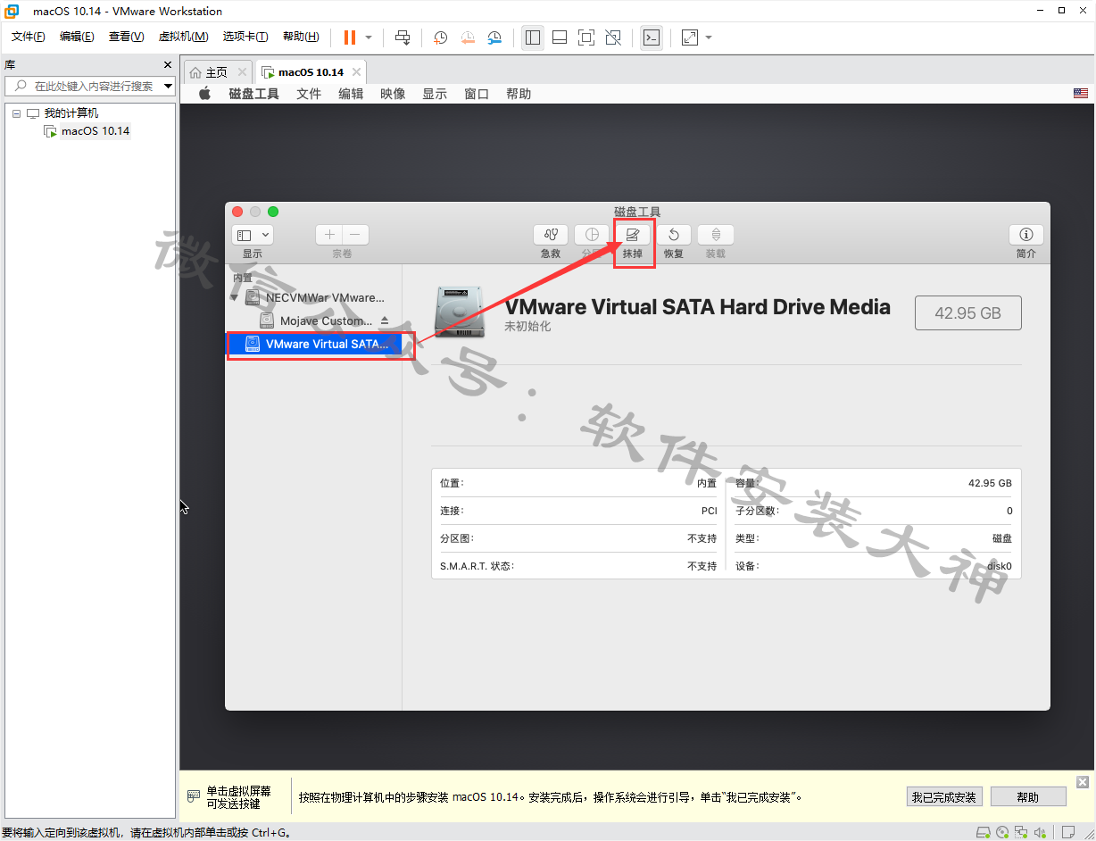1096x841 pixels.
Task: Close the macOS 10.14 tab
Action: (x=356, y=72)
